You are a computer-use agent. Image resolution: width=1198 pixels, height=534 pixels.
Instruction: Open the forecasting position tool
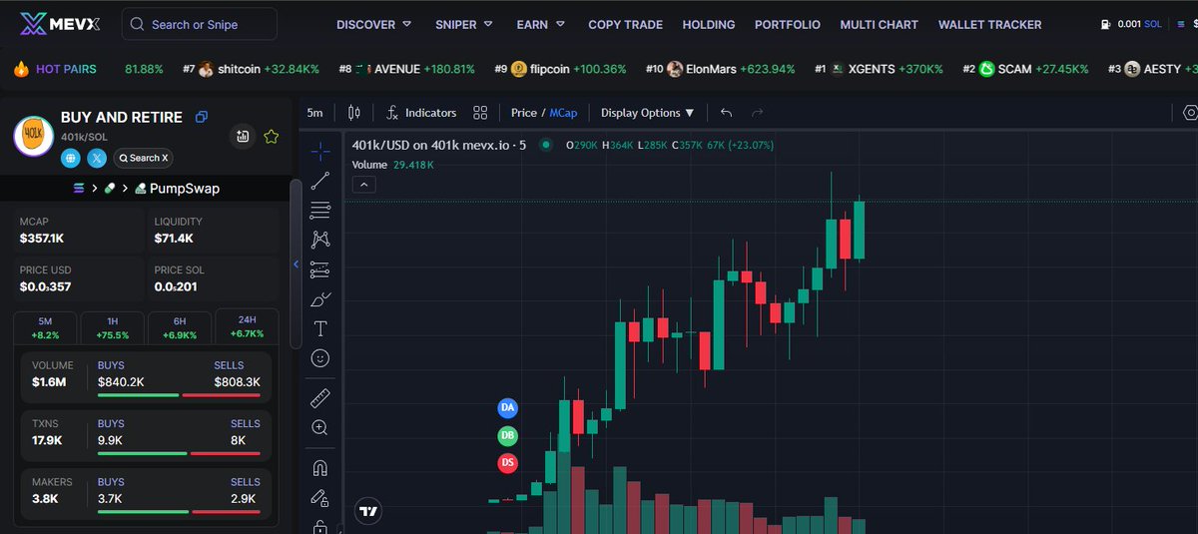click(319, 269)
